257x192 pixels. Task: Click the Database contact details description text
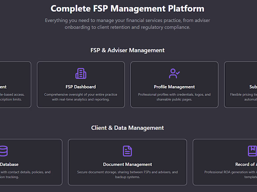pos(25,174)
